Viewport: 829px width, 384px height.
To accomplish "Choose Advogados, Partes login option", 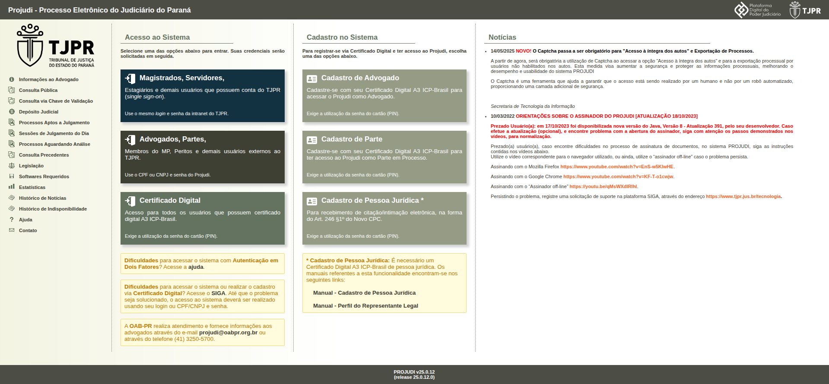I will [203, 157].
